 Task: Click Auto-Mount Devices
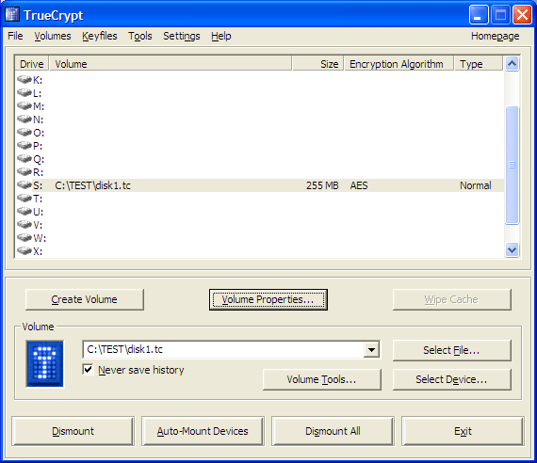tap(203, 431)
